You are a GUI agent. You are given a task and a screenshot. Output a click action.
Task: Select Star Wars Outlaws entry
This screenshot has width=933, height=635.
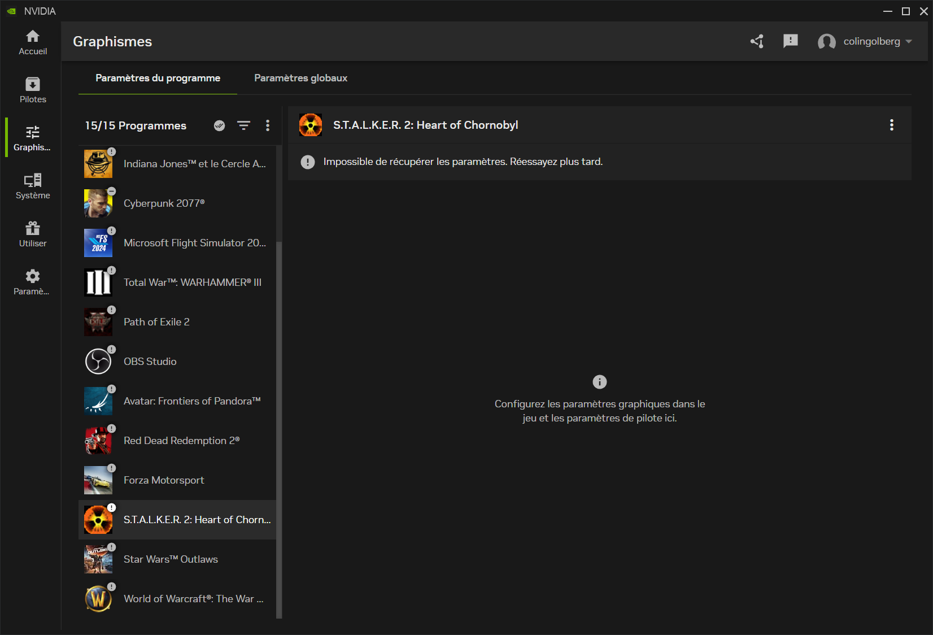177,559
